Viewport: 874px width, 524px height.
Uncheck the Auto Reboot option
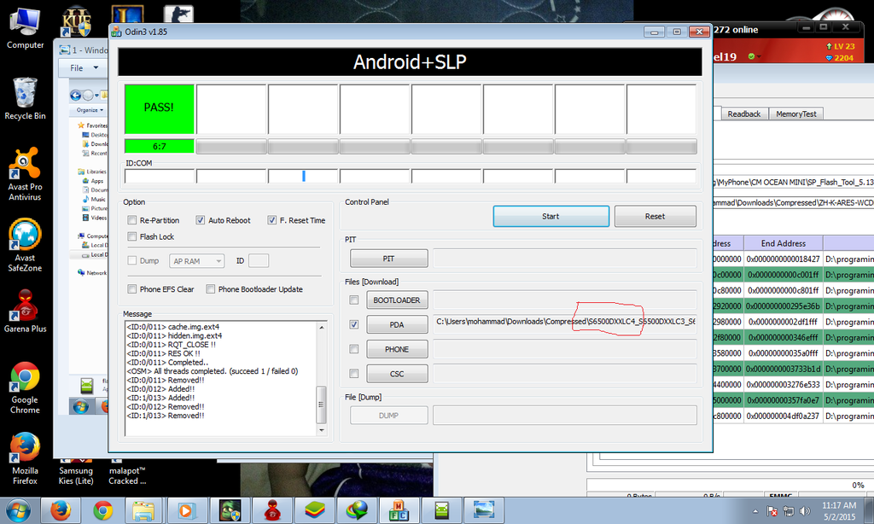(x=201, y=220)
